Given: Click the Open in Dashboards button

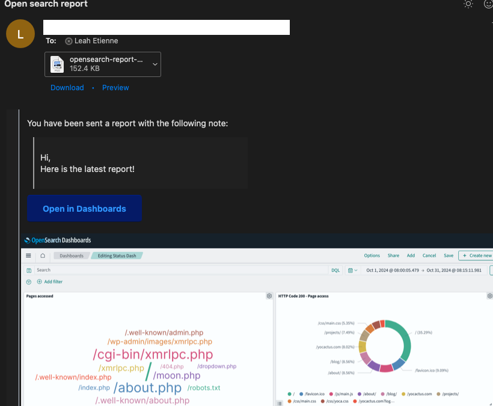Looking at the screenshot, I should click(x=84, y=209).
